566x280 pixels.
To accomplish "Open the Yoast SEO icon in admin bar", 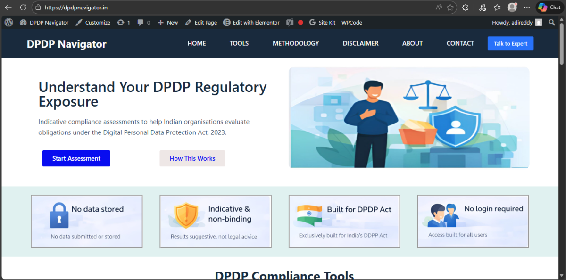I will pyautogui.click(x=290, y=22).
